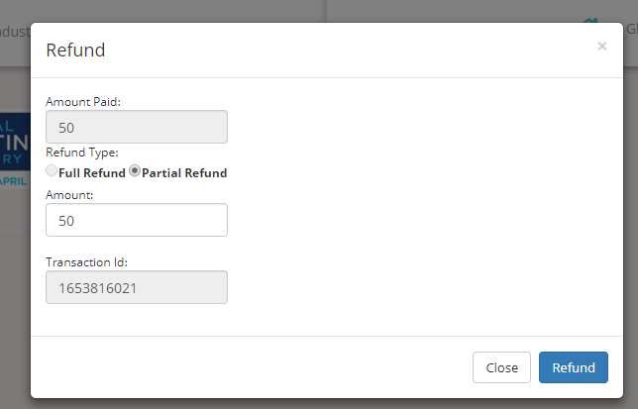Screen dimensions: 638x409
Task: Click the dimmed APRIL text behind dialog
Action: (x=14, y=181)
